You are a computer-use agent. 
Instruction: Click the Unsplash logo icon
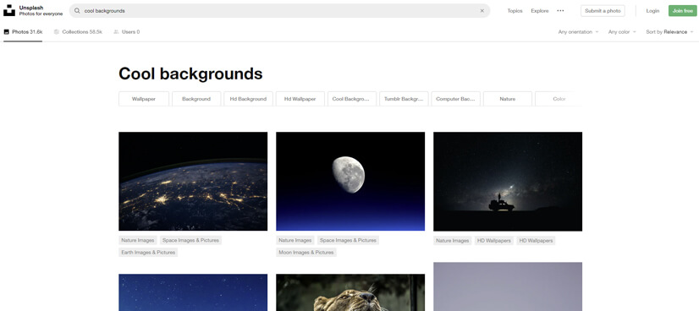(x=9, y=11)
